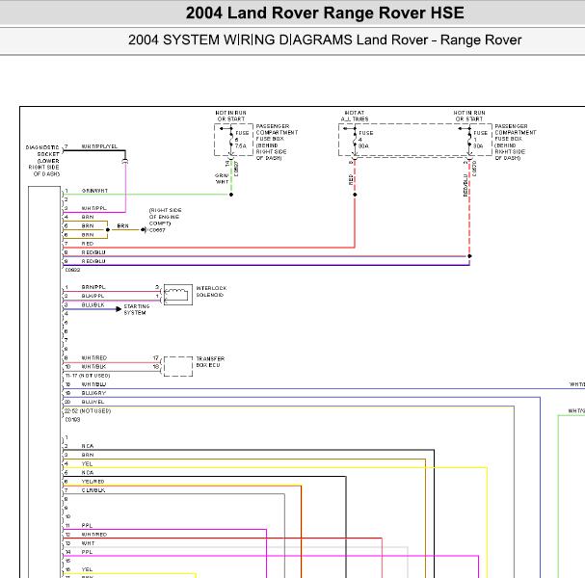Click the YEL/RED wire label at pin 6
This screenshot has height=578, width=585.
coord(93,482)
